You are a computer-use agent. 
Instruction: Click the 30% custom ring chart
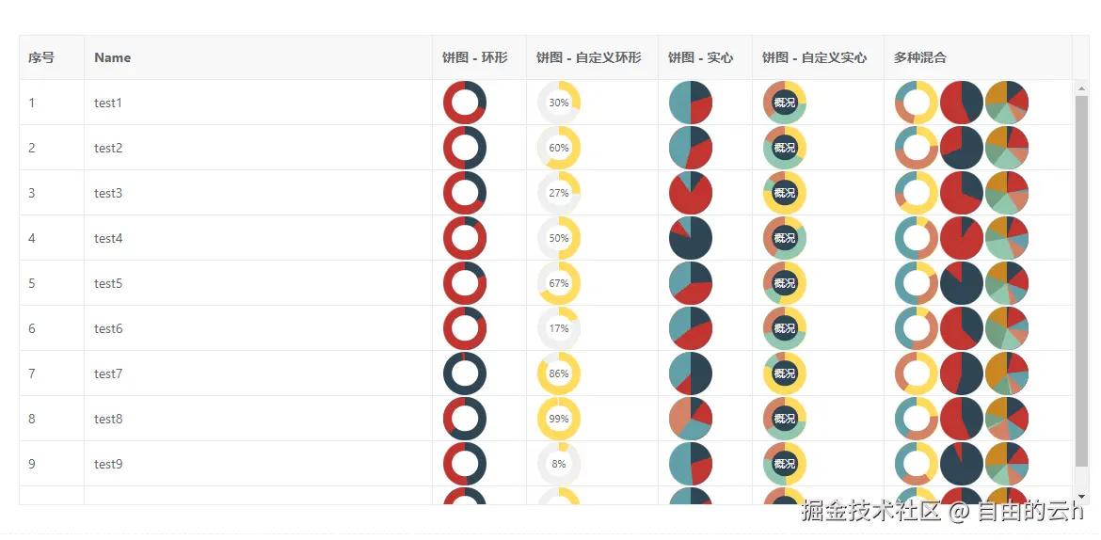pos(559,103)
